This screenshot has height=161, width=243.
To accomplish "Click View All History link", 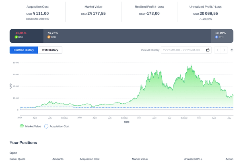I will click(150, 50).
